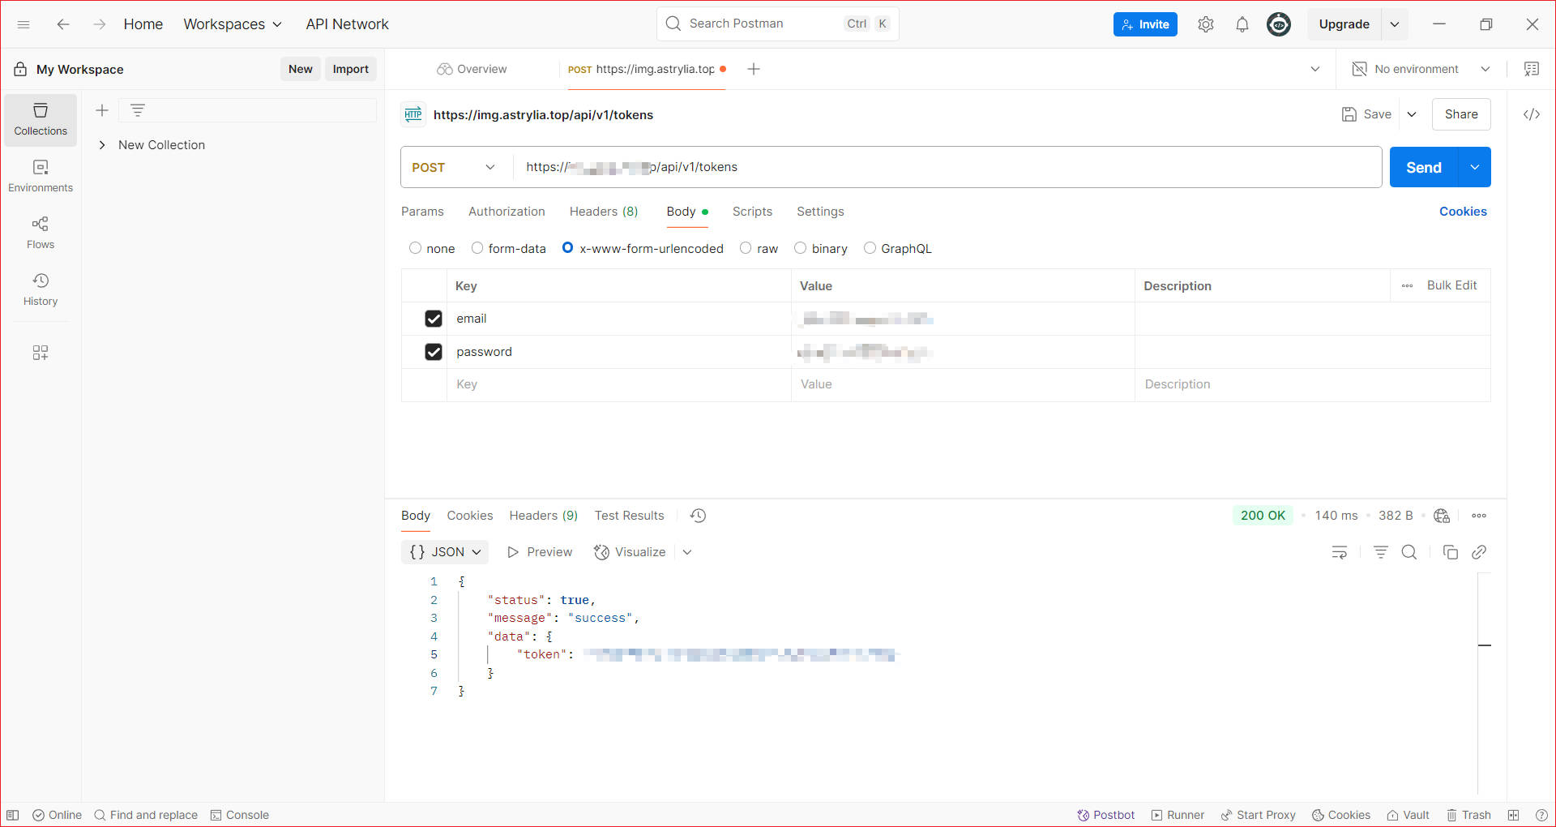Uncheck the email parameter row
This screenshot has width=1556, height=827.
(434, 319)
